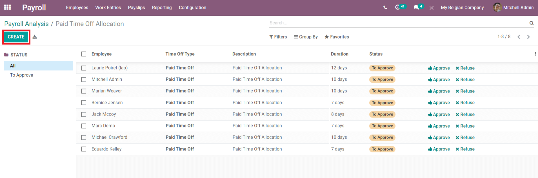Refuse Jack Mccoy's allocation
538x178 pixels.
[465, 114]
